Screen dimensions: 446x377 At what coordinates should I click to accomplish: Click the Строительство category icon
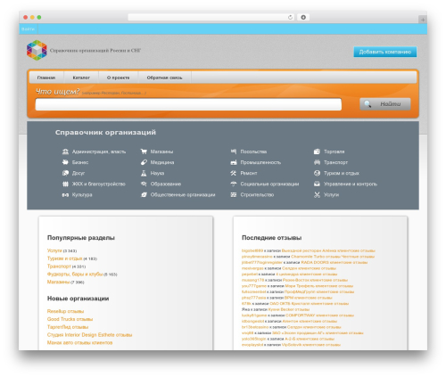(x=234, y=195)
